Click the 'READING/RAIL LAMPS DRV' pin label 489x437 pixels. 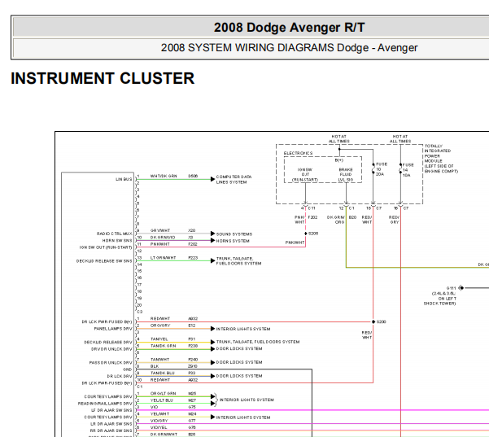[x=105, y=404]
